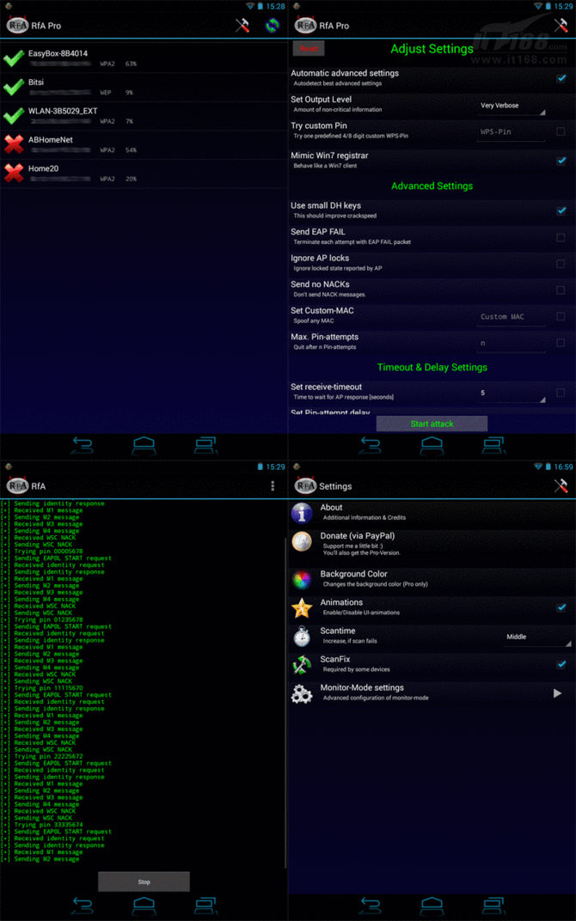Click the Reset button

pyautogui.click(x=309, y=49)
